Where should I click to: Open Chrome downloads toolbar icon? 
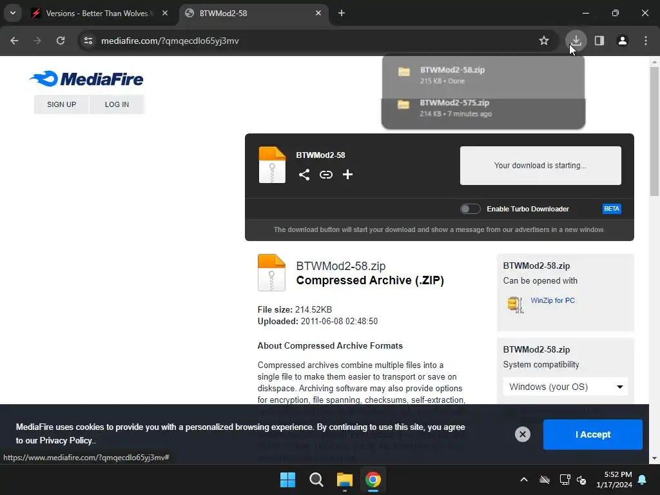[576, 41]
